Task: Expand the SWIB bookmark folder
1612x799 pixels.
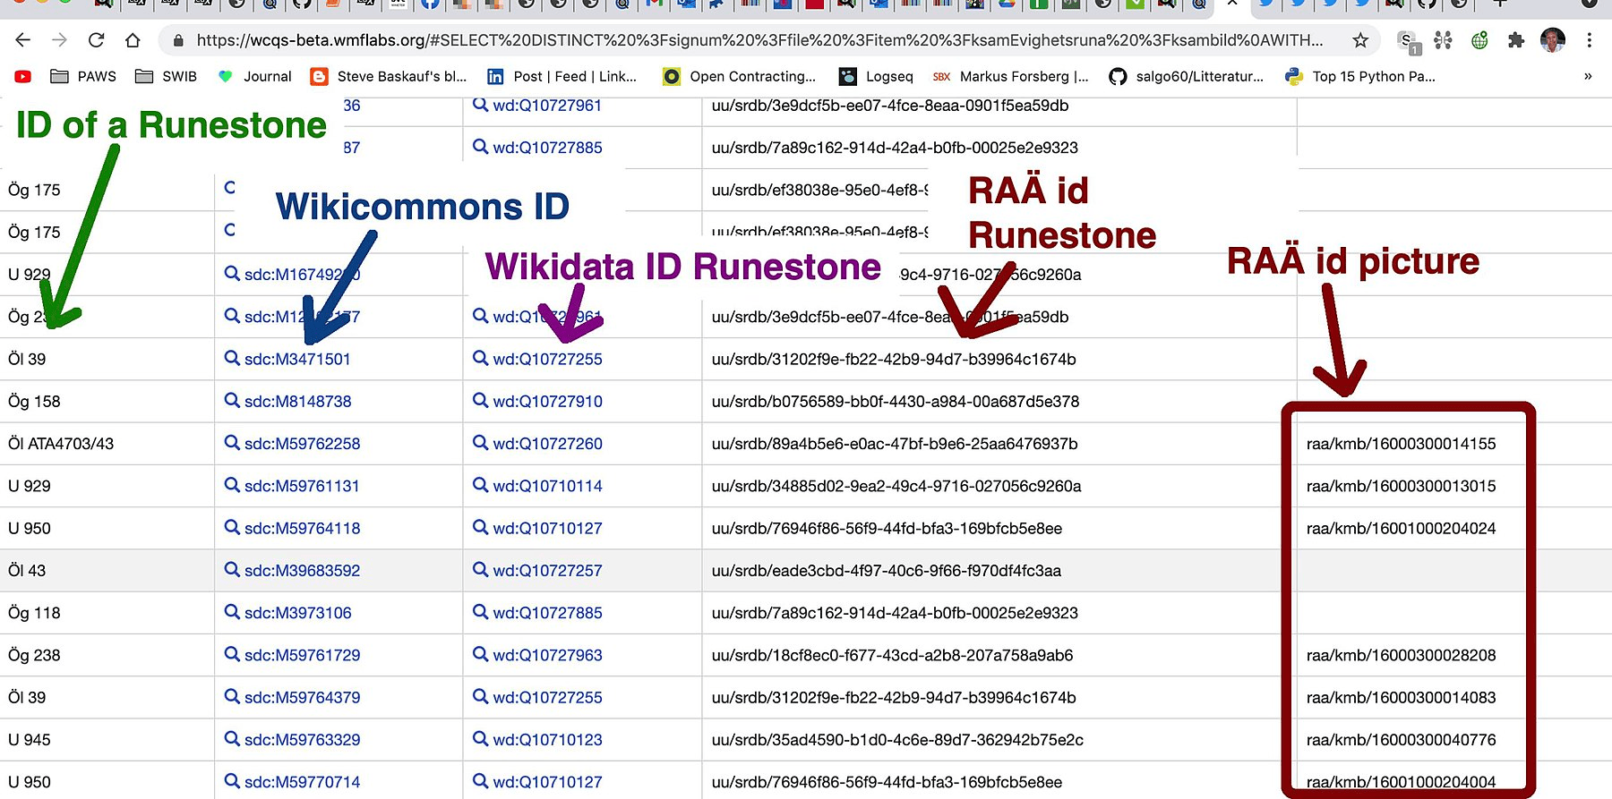Action: (x=167, y=77)
